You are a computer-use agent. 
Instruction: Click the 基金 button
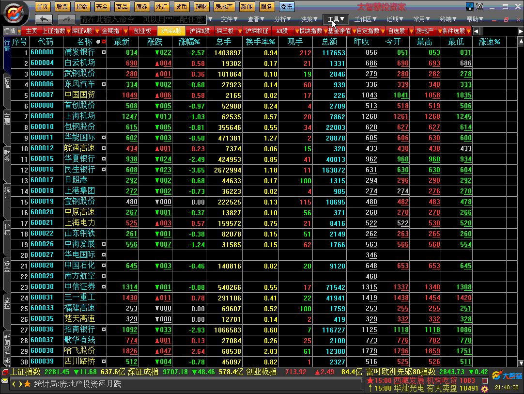[102, 6]
